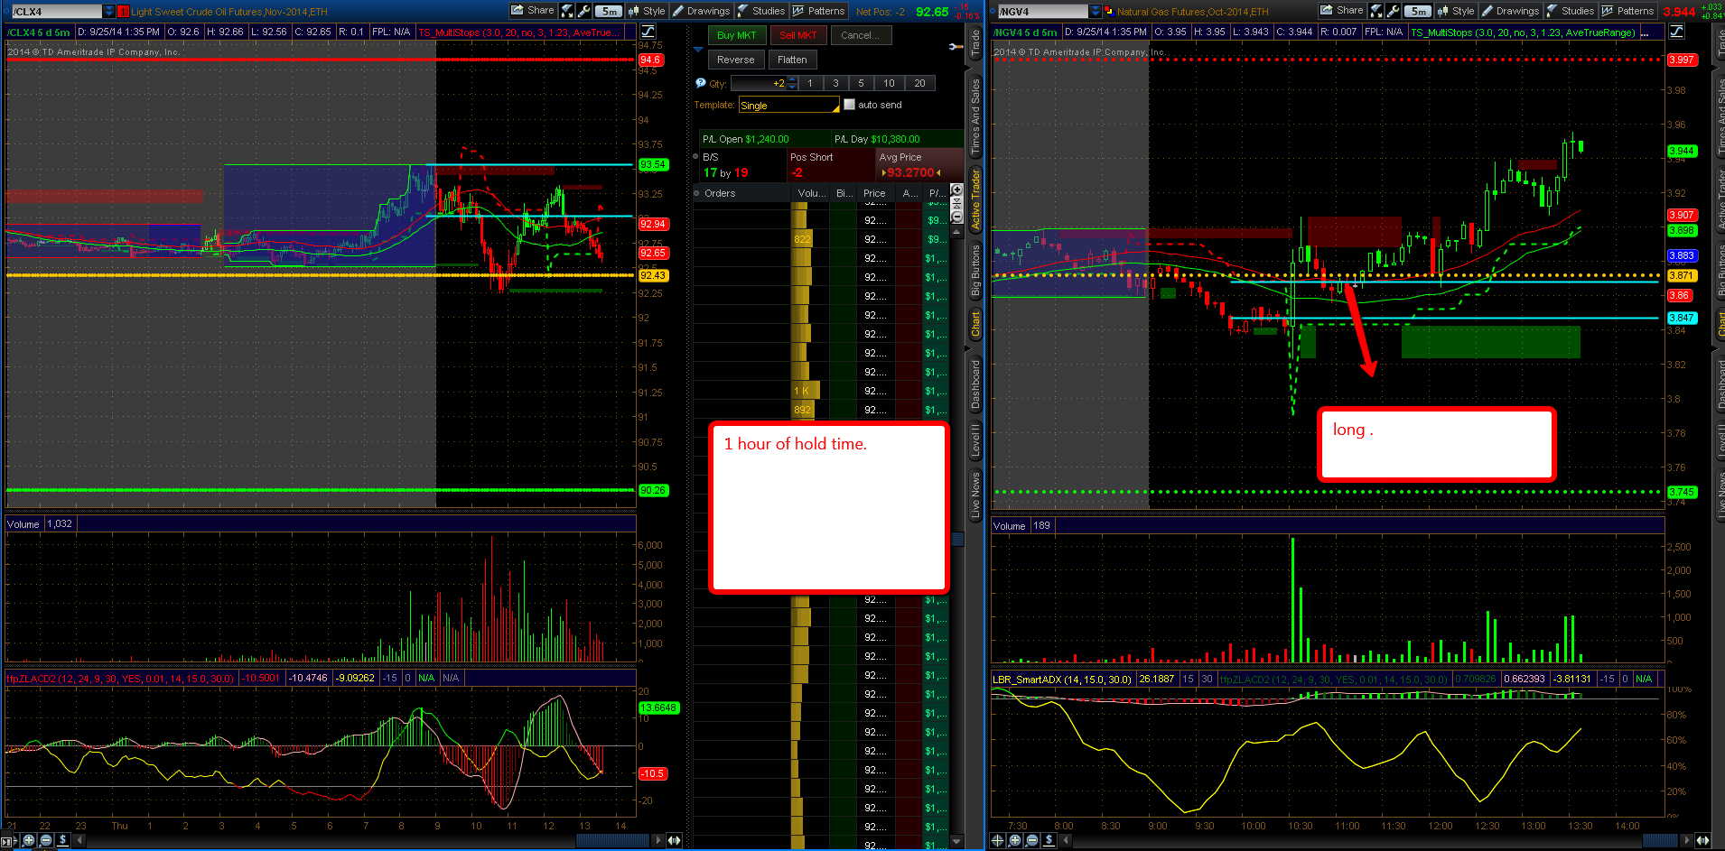Open Style menu in NGV4 chart
1725x851 pixels.
1456,11
